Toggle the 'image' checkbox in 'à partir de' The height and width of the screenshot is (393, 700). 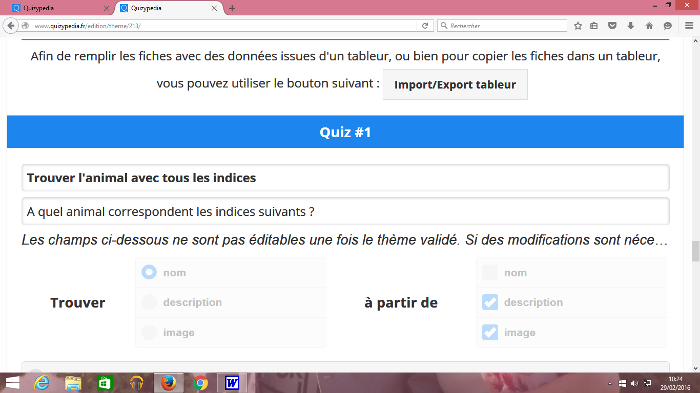click(x=490, y=333)
